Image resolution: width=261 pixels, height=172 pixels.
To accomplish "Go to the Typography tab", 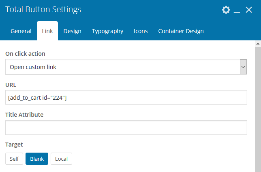I will tap(107, 31).
